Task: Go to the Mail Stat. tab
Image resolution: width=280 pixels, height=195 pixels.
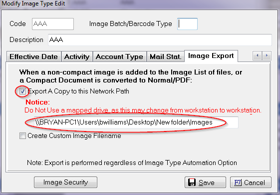Action: pyautogui.click(x=165, y=56)
